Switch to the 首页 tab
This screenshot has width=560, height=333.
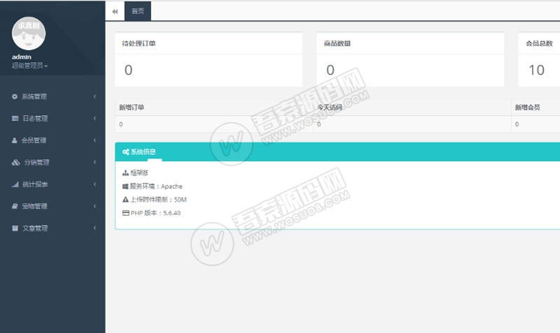(x=138, y=11)
